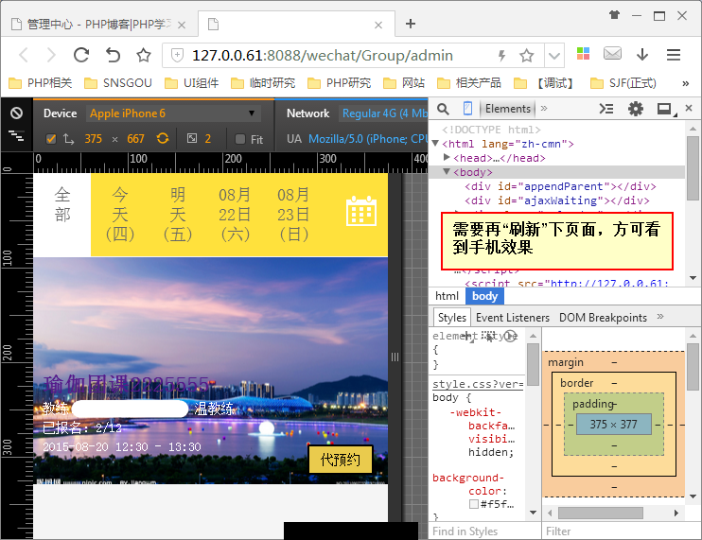Open the PHP相关 bookmarks folder
Screen dimensions: 702x540
pyautogui.click(x=41, y=83)
